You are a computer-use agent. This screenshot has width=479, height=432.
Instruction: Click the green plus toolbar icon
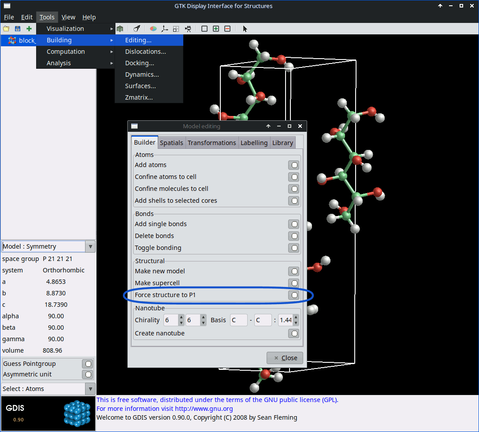tap(29, 29)
